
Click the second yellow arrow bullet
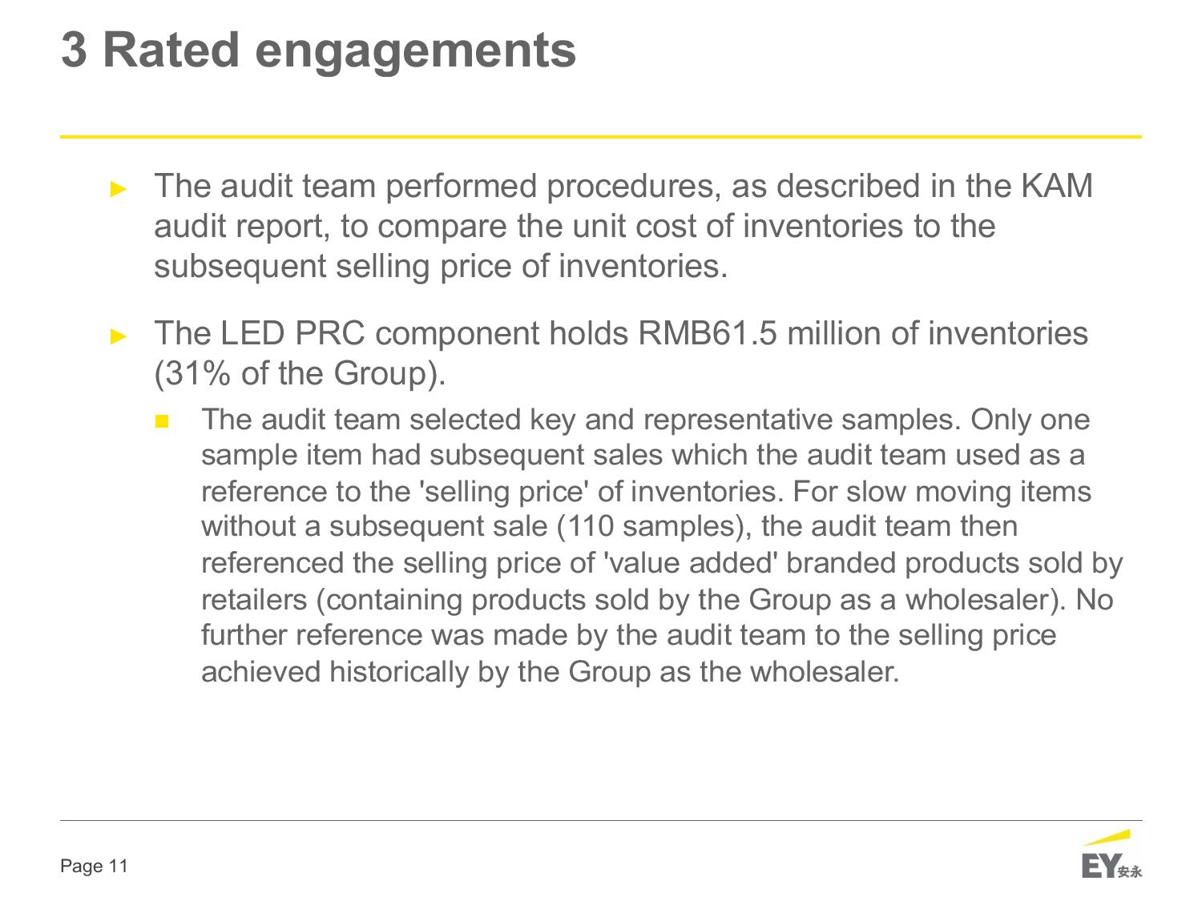click(x=119, y=336)
